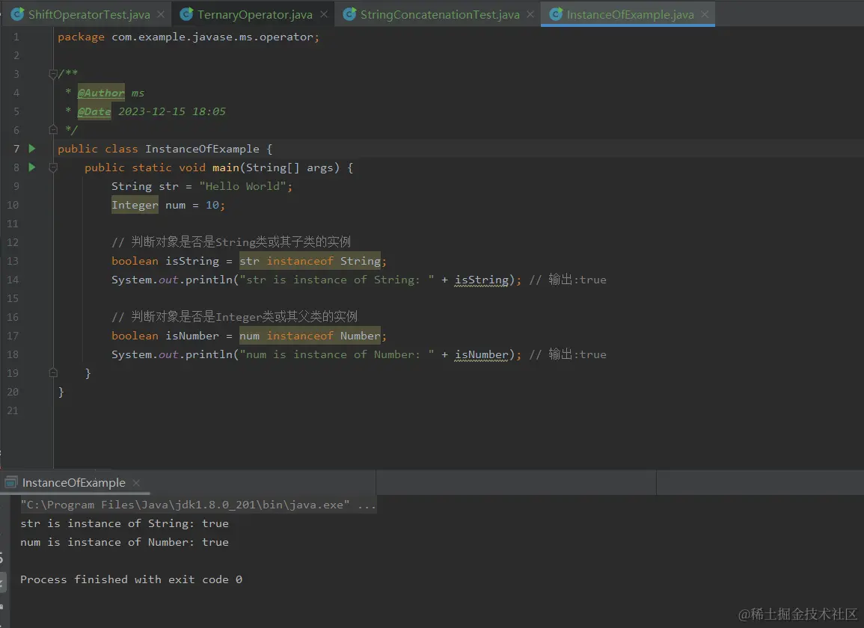Close the ShiftOperatorTest.java tab
Screen dimensions: 864x628
161,14
